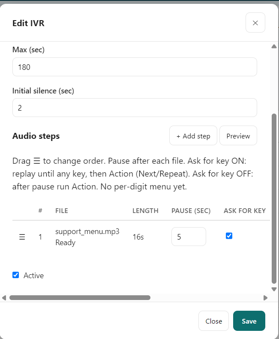Click the Audio steps heading

pyautogui.click(x=36, y=136)
